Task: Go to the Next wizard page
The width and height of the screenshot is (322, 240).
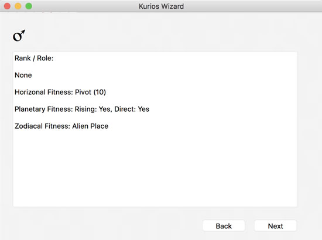Action: click(275, 226)
